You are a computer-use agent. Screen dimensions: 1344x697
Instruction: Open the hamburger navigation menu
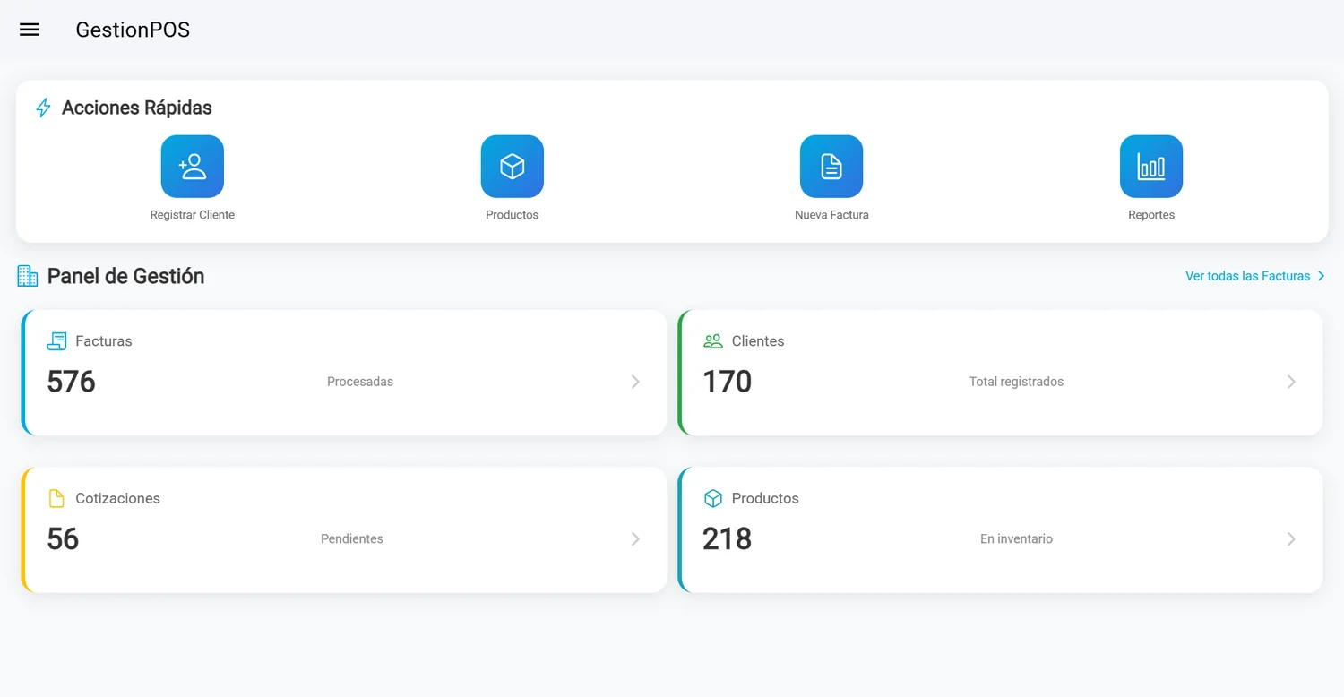[30, 30]
